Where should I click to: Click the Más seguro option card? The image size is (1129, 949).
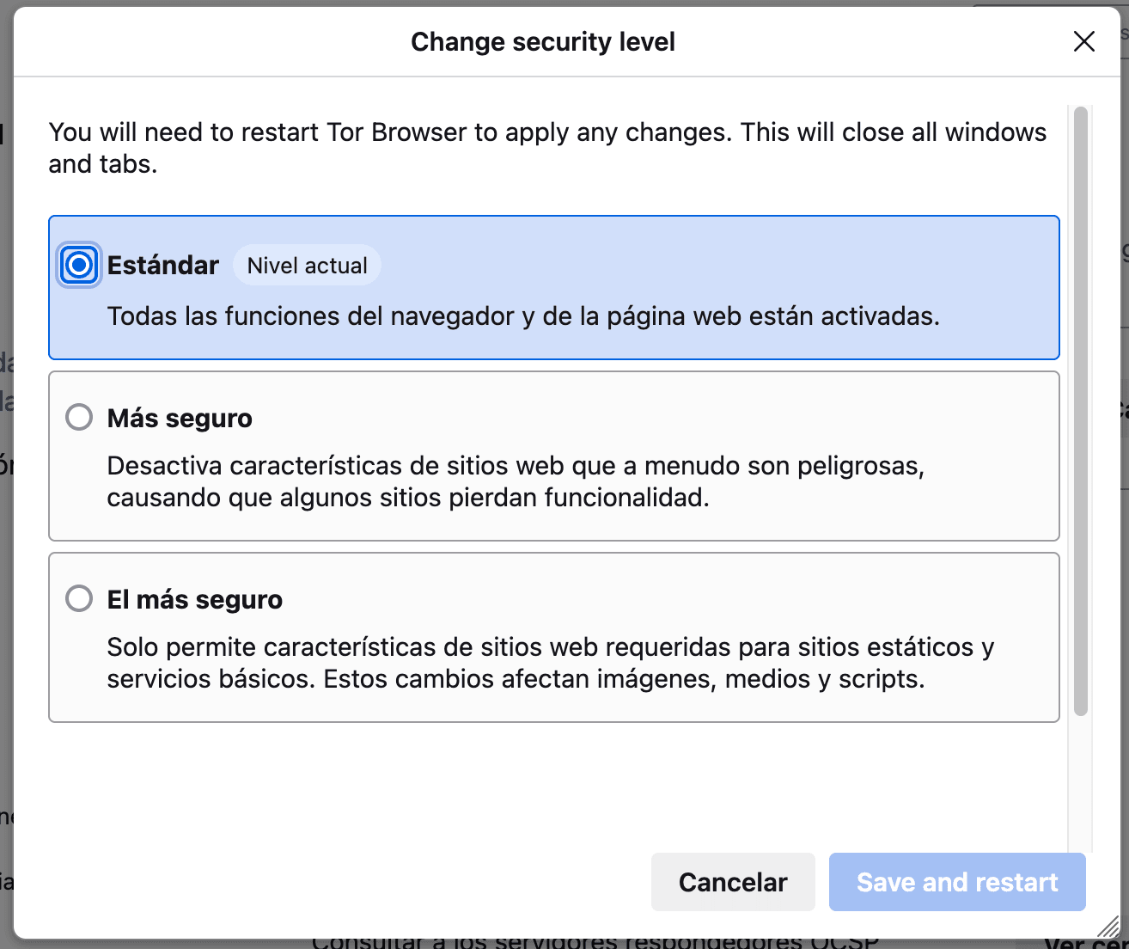tap(554, 456)
